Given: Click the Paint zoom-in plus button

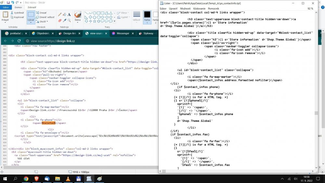Looking at the screenshot, I should [x=322, y=172].
